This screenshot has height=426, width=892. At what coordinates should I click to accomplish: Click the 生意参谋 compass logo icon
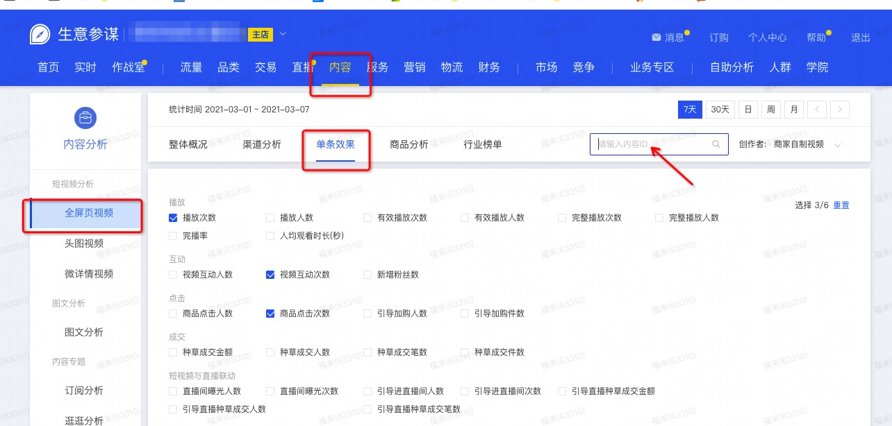click(41, 34)
